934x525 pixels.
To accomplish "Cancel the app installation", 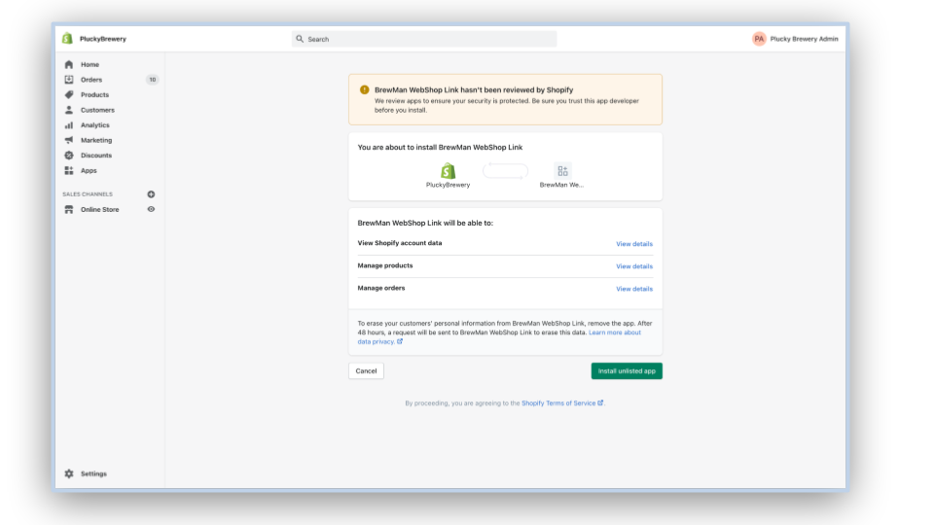I will 366,370.
